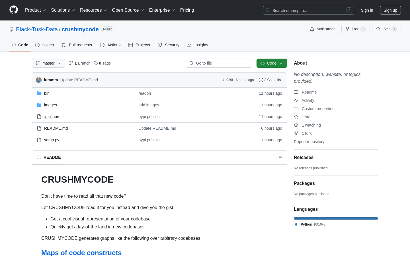Select the README tab header
410x256 pixels.
click(x=49, y=157)
